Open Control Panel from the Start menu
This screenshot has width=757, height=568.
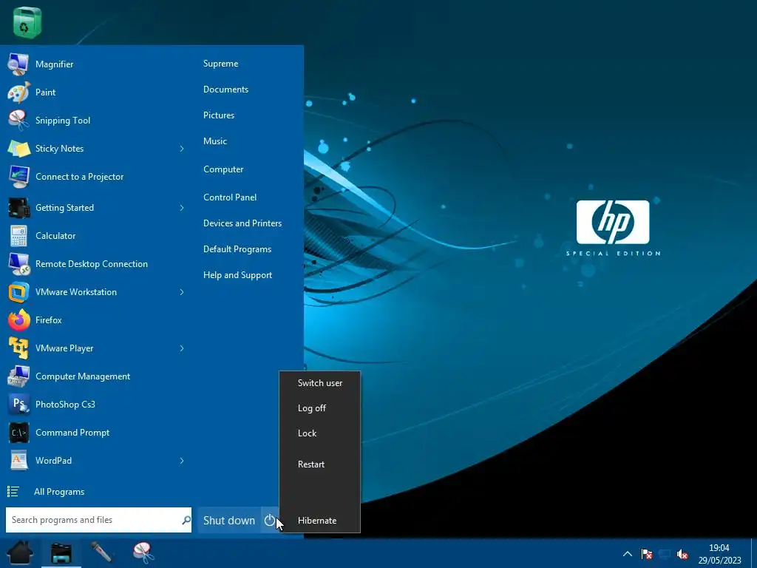pos(230,197)
